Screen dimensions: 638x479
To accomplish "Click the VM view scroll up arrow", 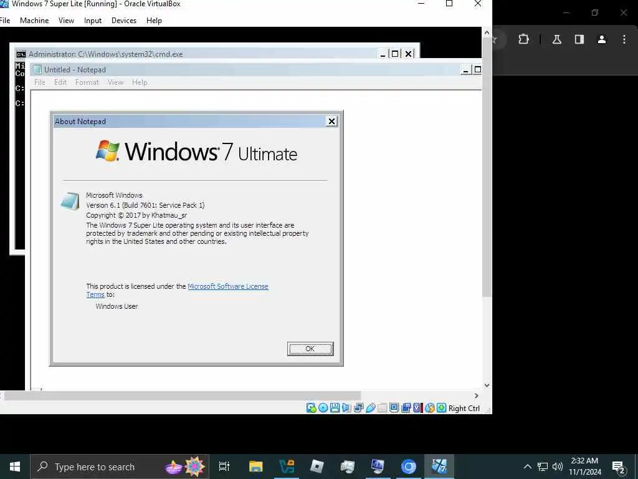I will pyautogui.click(x=487, y=32).
